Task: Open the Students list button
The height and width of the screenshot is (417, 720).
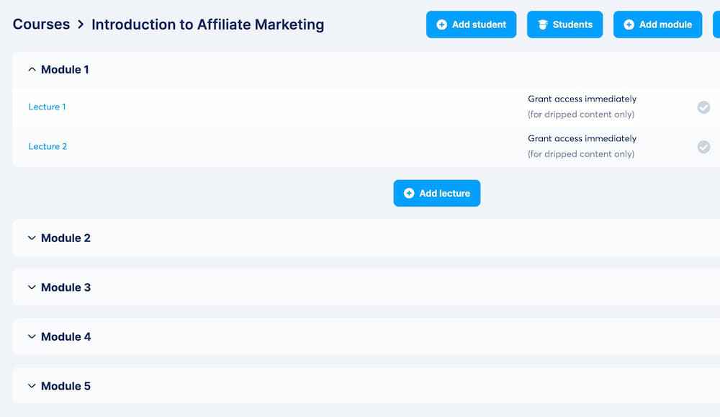Action: (564, 24)
